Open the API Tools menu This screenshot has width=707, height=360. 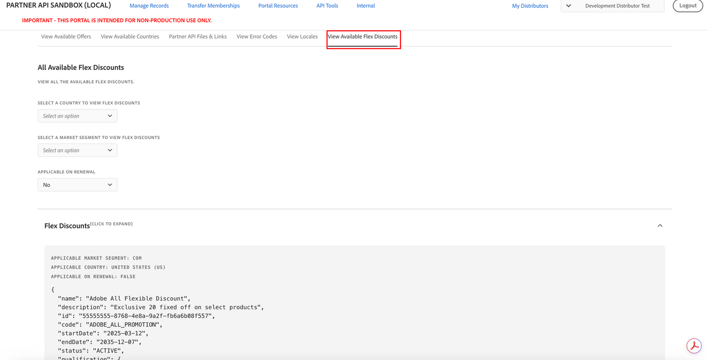(x=327, y=6)
